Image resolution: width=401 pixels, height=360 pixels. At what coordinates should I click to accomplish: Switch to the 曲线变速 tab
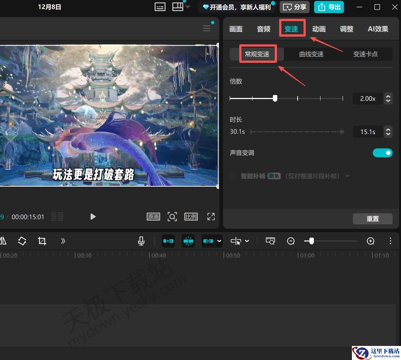pyautogui.click(x=311, y=54)
